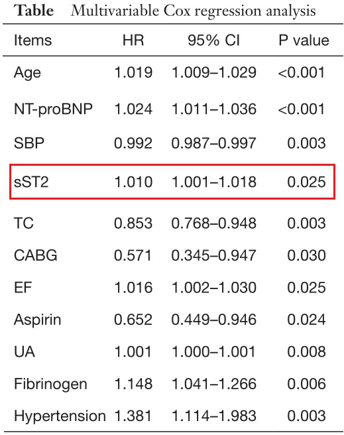The height and width of the screenshot is (435, 344).
Task: Select the Items column header
Action: (32, 40)
